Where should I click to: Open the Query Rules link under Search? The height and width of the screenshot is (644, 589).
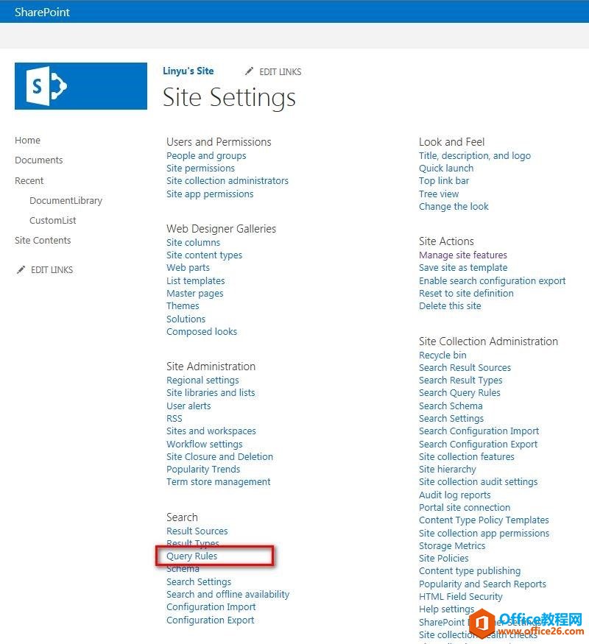(192, 556)
